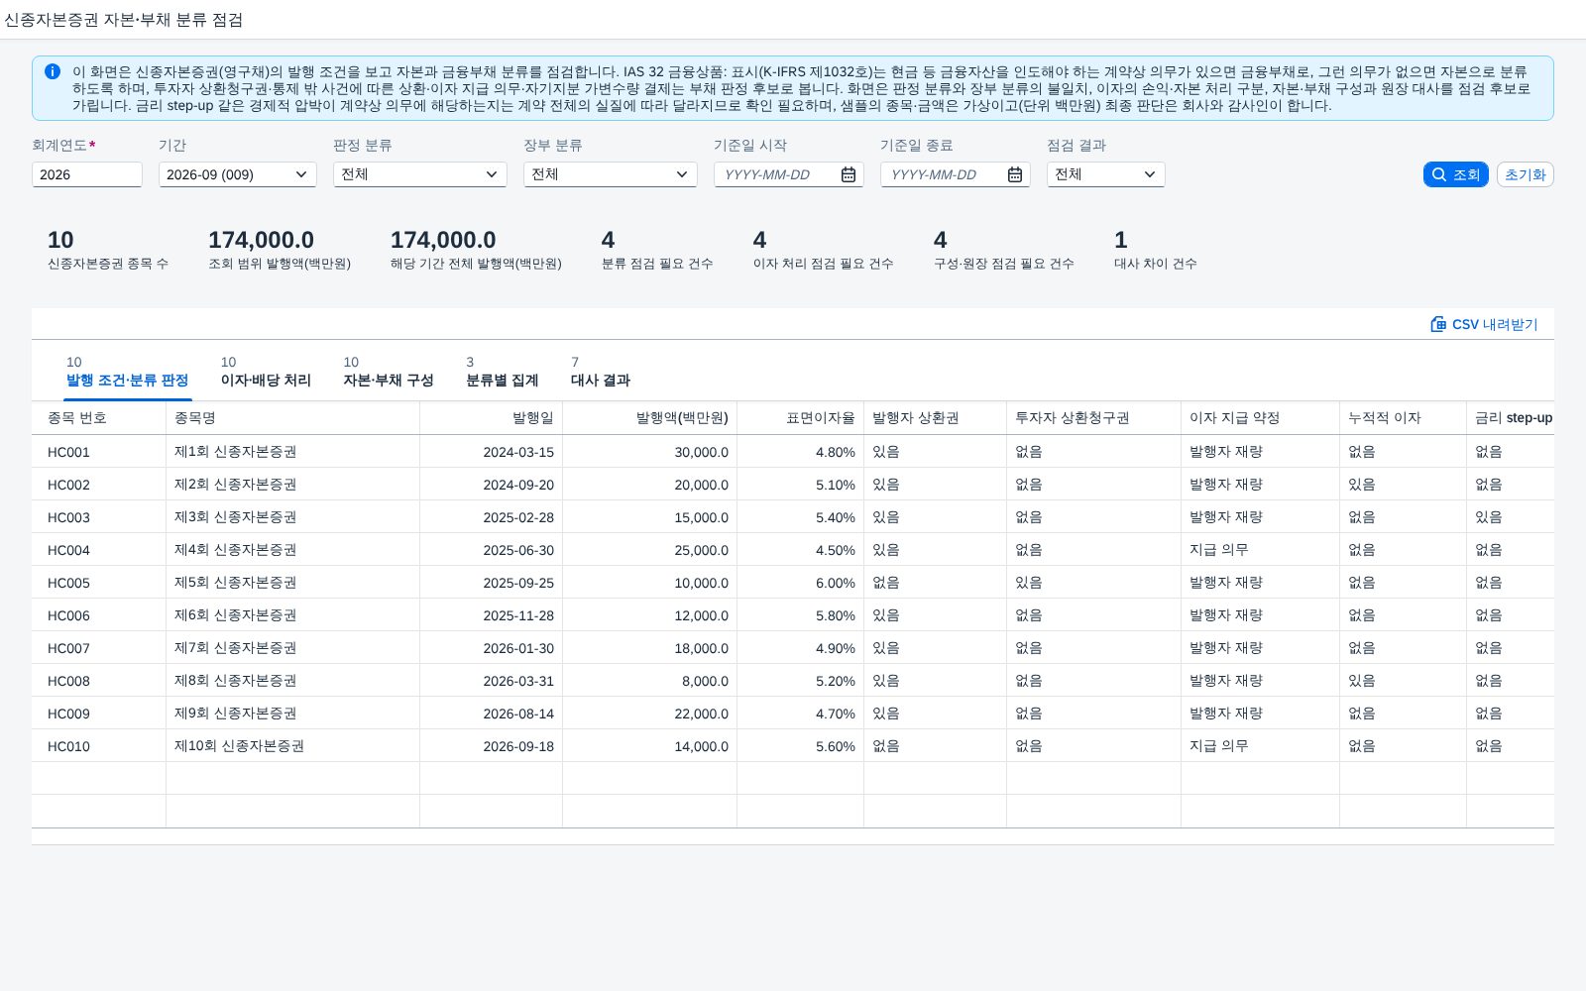This screenshot has width=1586, height=991.
Task: Open the 자본·부채 구성 tab
Action: tap(389, 372)
